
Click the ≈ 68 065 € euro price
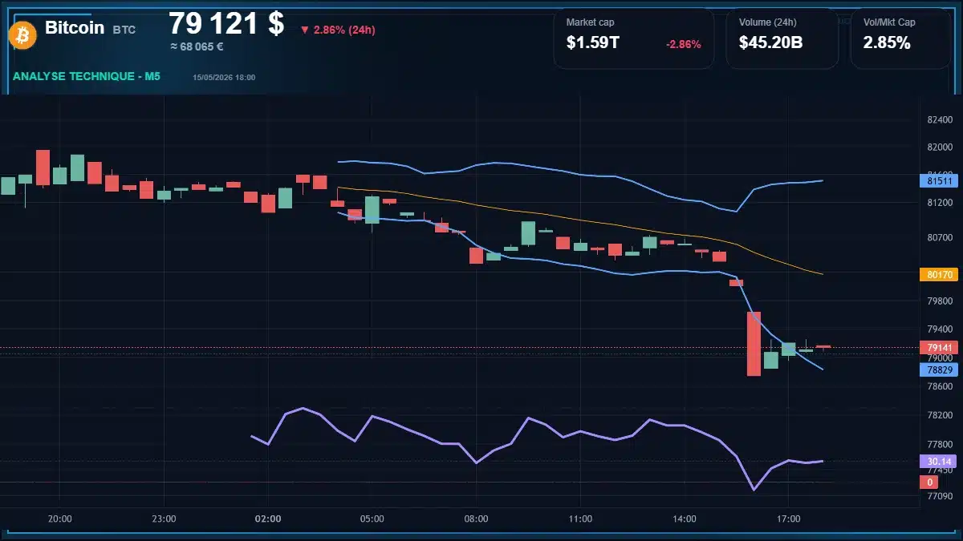point(197,46)
